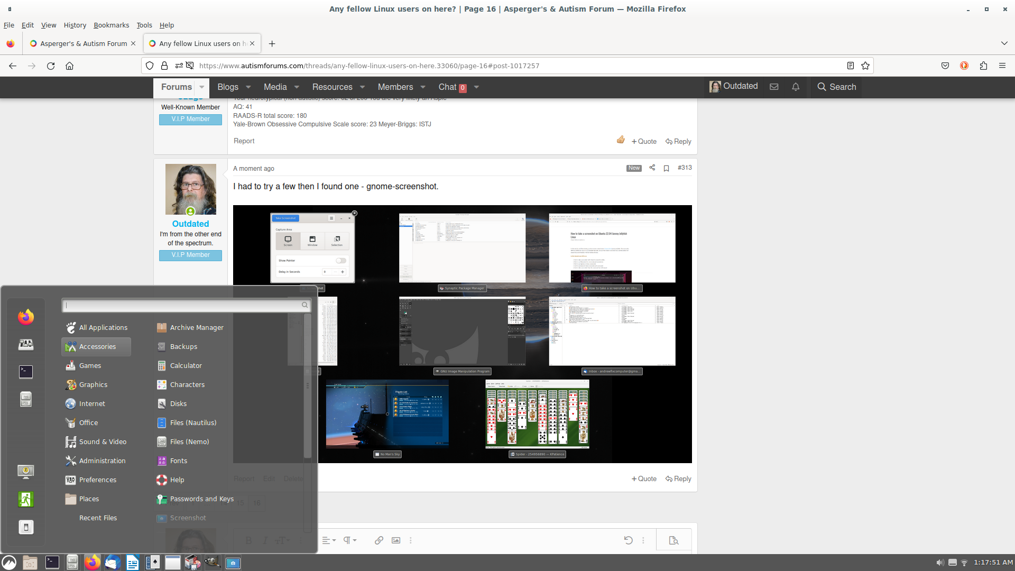Screen dimensions: 1015x571
Task: Open Synaptic Package Manager panel icon
Action: click(192, 563)
